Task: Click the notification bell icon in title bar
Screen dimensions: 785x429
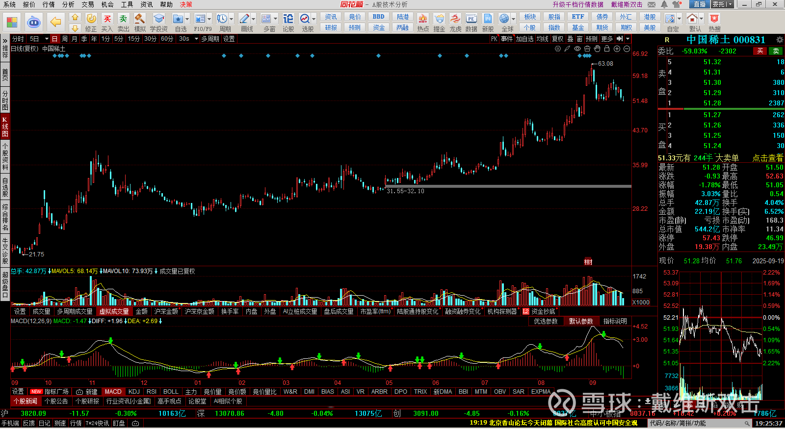Action: click(664, 4)
